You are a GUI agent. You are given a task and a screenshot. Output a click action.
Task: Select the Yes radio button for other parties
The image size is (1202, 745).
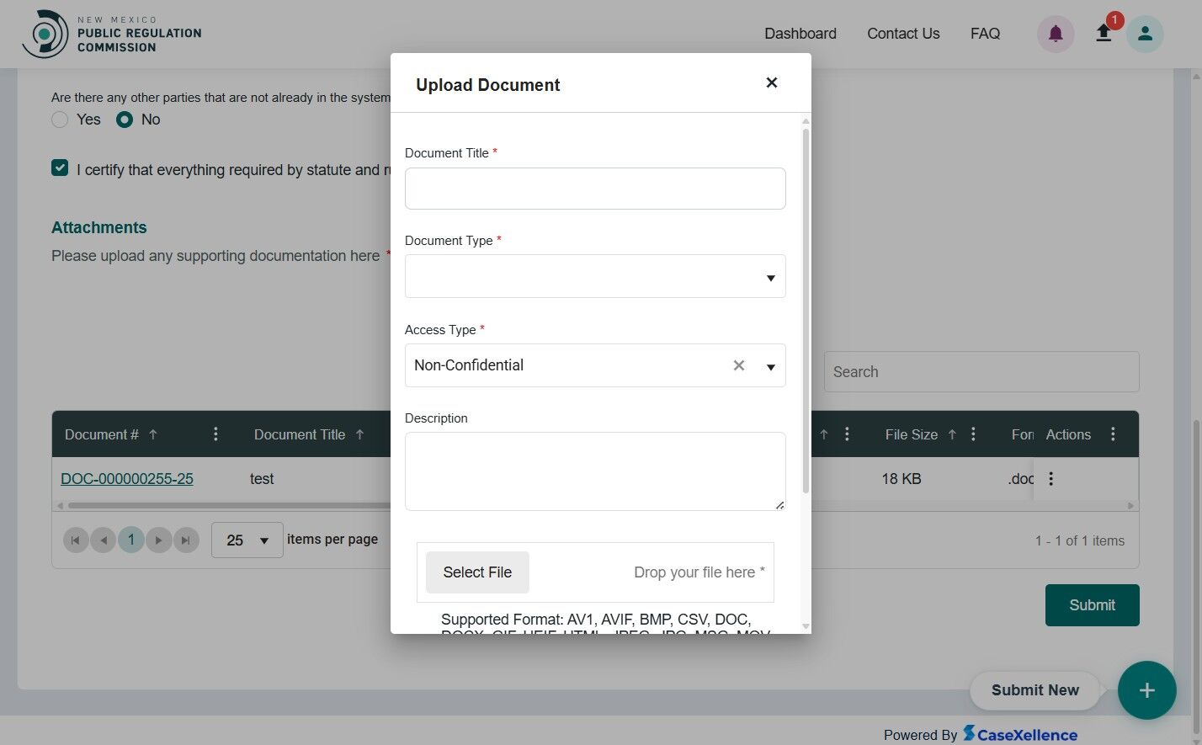pos(60,120)
